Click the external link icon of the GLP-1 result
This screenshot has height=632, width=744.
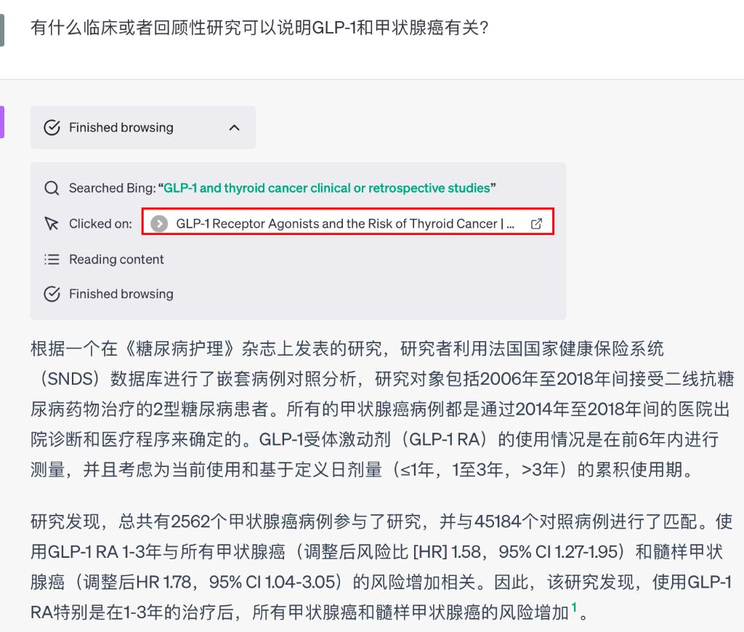(x=536, y=224)
